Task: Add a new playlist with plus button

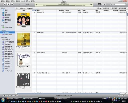Action: pos(4,95)
